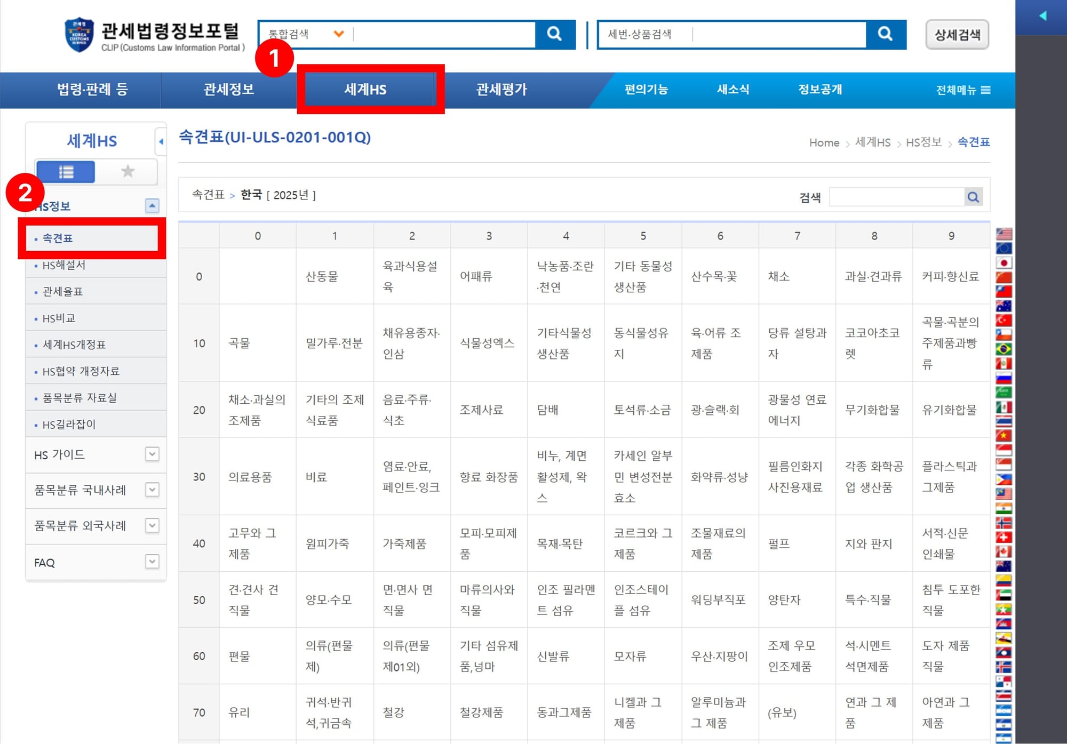Image resolution: width=1067 pixels, height=744 pixels.
Task: Click the 세번·상품검색 search magnifier icon
Action: coord(885,34)
